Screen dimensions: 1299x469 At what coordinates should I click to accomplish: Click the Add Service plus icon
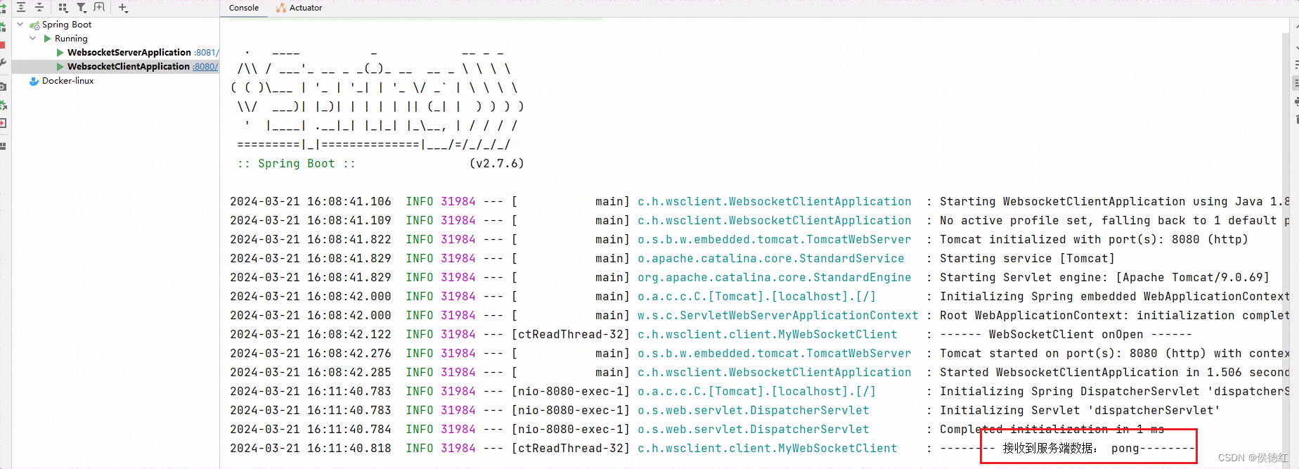[x=124, y=7]
